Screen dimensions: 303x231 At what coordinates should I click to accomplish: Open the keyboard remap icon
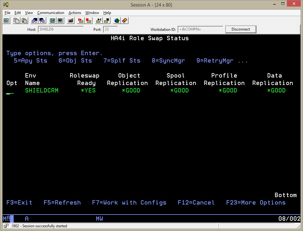[71, 21]
